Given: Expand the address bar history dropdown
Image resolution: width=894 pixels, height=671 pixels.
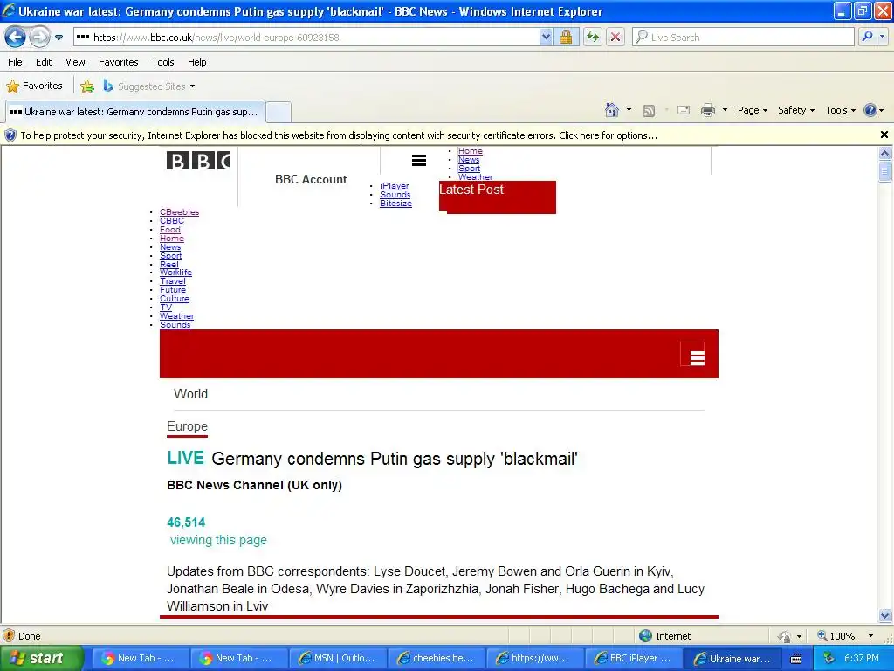Looking at the screenshot, I should [546, 38].
